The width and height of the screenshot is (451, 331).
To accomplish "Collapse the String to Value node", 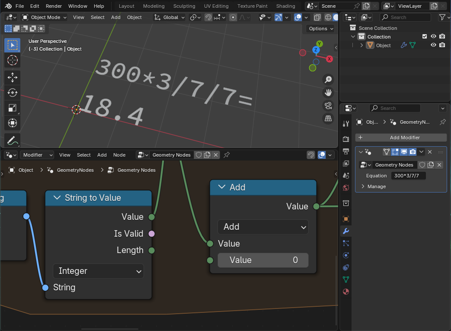I will click(57, 197).
